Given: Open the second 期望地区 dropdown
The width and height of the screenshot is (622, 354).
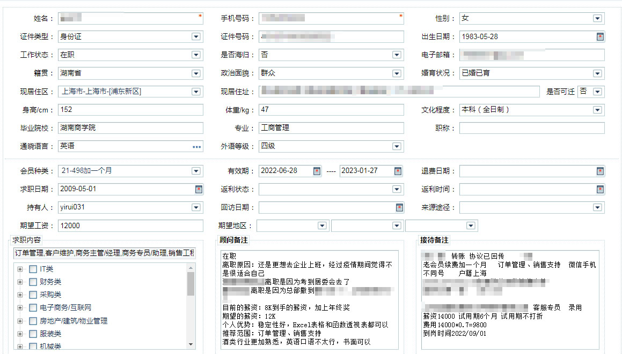Looking at the screenshot, I should 397,225.
